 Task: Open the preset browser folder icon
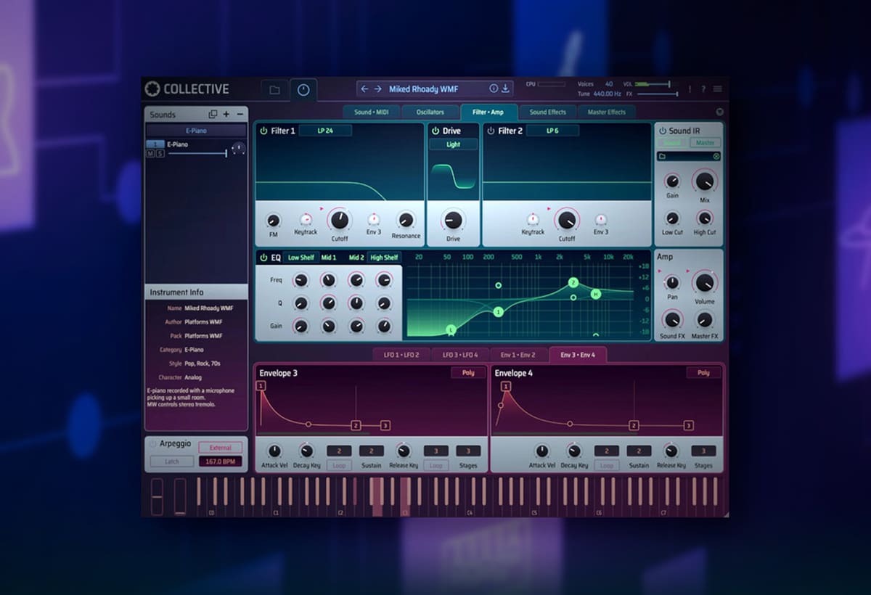tap(274, 90)
